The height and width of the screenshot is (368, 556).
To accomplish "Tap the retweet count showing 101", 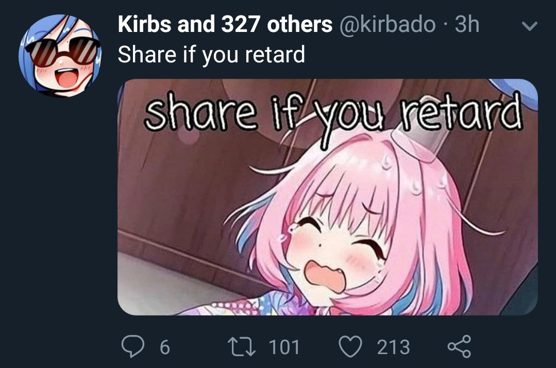I will [284, 347].
